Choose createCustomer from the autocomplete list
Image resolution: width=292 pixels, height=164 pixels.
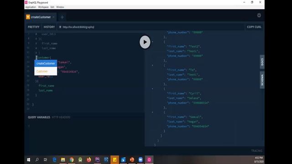coord(46,63)
